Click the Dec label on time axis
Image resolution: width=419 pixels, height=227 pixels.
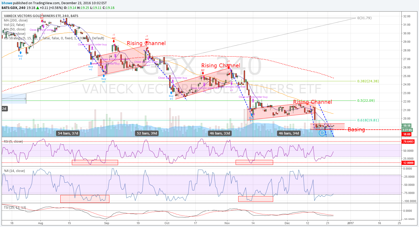(x=287, y=223)
